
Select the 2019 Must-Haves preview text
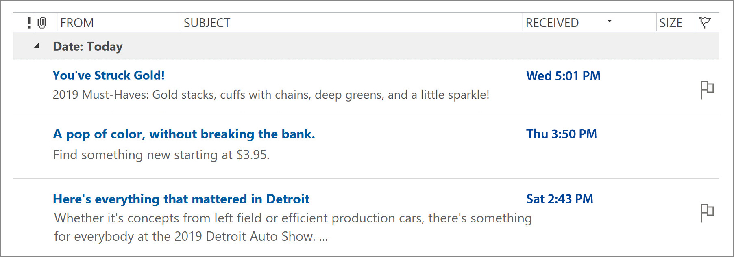click(270, 95)
